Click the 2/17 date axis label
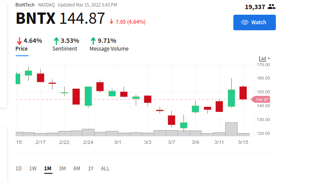 40,142
